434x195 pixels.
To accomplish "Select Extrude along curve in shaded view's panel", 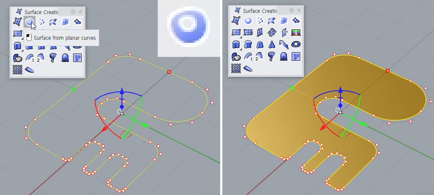I will click(248, 44).
